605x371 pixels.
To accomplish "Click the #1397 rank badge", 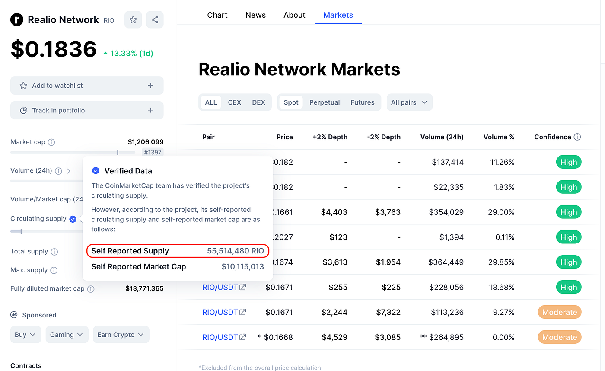I will coord(153,152).
